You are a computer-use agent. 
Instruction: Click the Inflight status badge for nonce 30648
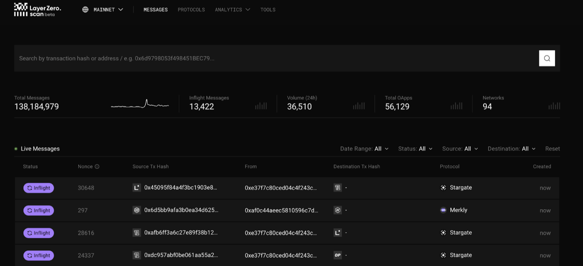39,188
